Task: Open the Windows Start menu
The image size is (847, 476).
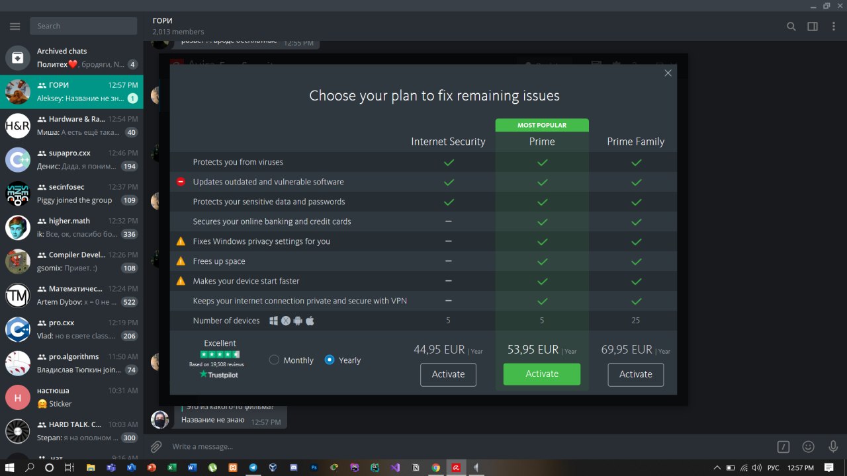Action: coord(9,467)
